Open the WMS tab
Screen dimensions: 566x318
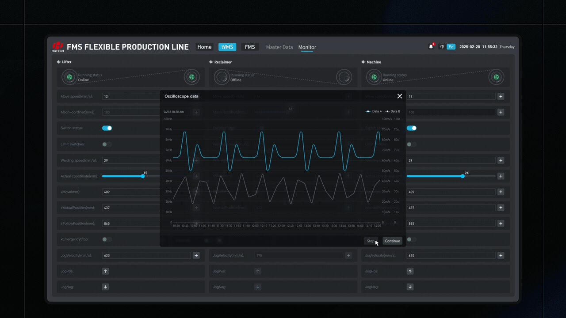pos(227,47)
